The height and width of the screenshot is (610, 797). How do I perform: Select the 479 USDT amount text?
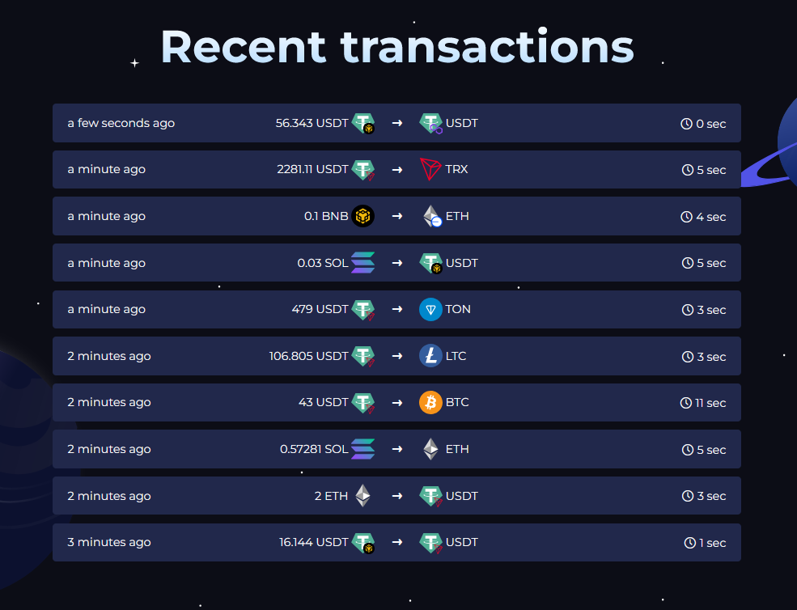coord(320,310)
